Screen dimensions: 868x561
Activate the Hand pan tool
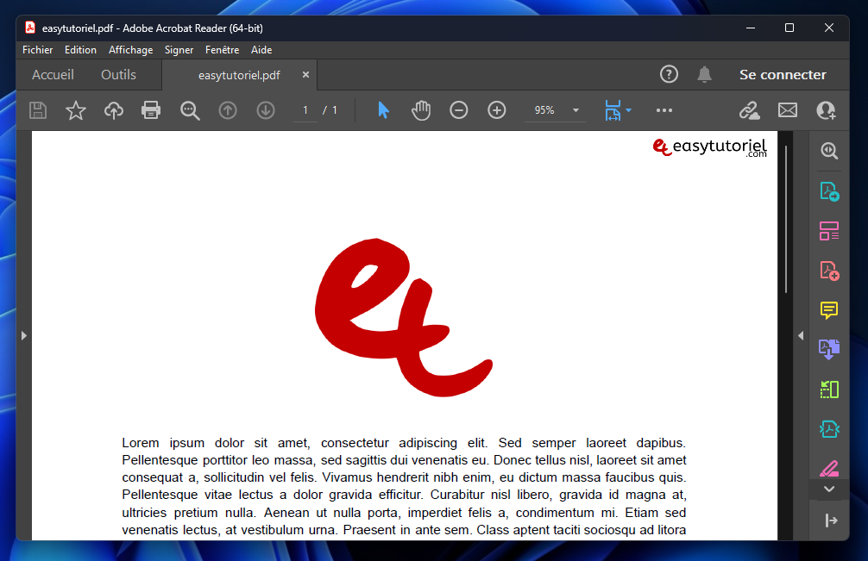click(421, 110)
